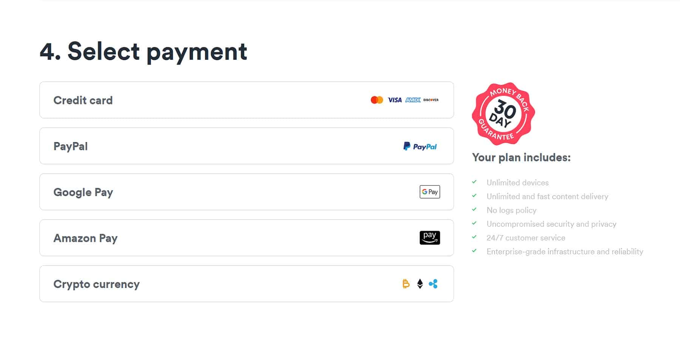680x340 pixels.
Task: Click the Select payment heading
Action: coord(144,51)
